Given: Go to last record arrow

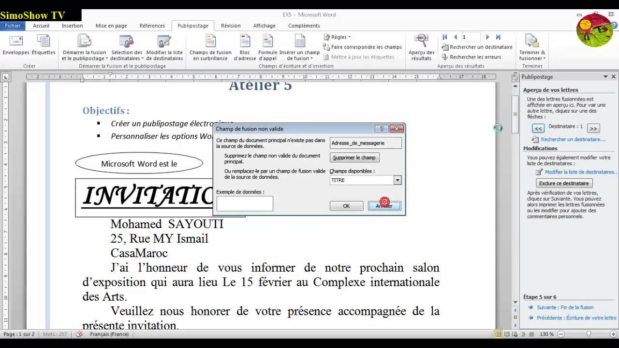Looking at the screenshot, I should (498, 37).
